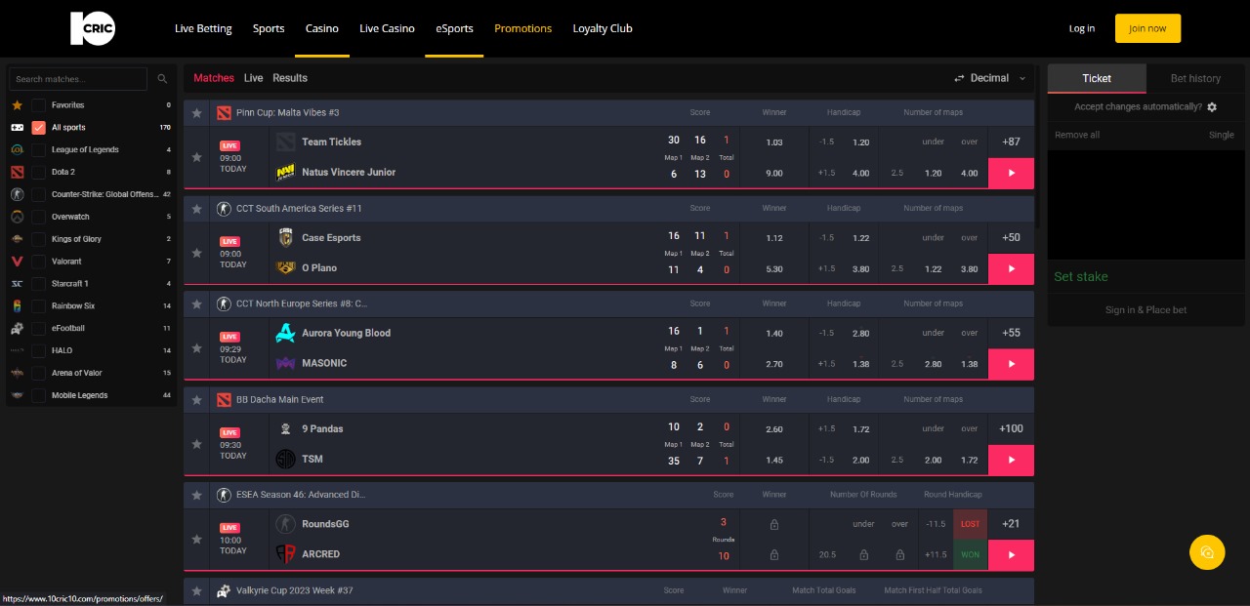The image size is (1250, 606).
Task: Open the accept changes settings gear
Action: (1212, 106)
